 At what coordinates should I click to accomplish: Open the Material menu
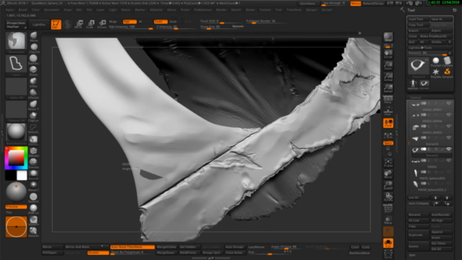[x=156, y=9]
